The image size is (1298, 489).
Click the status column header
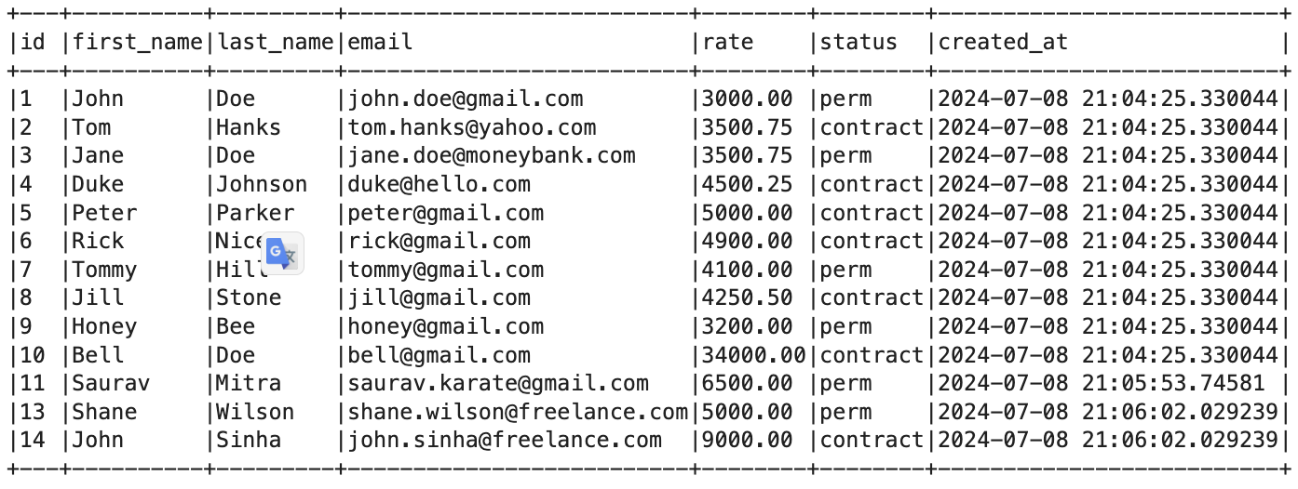point(859,42)
